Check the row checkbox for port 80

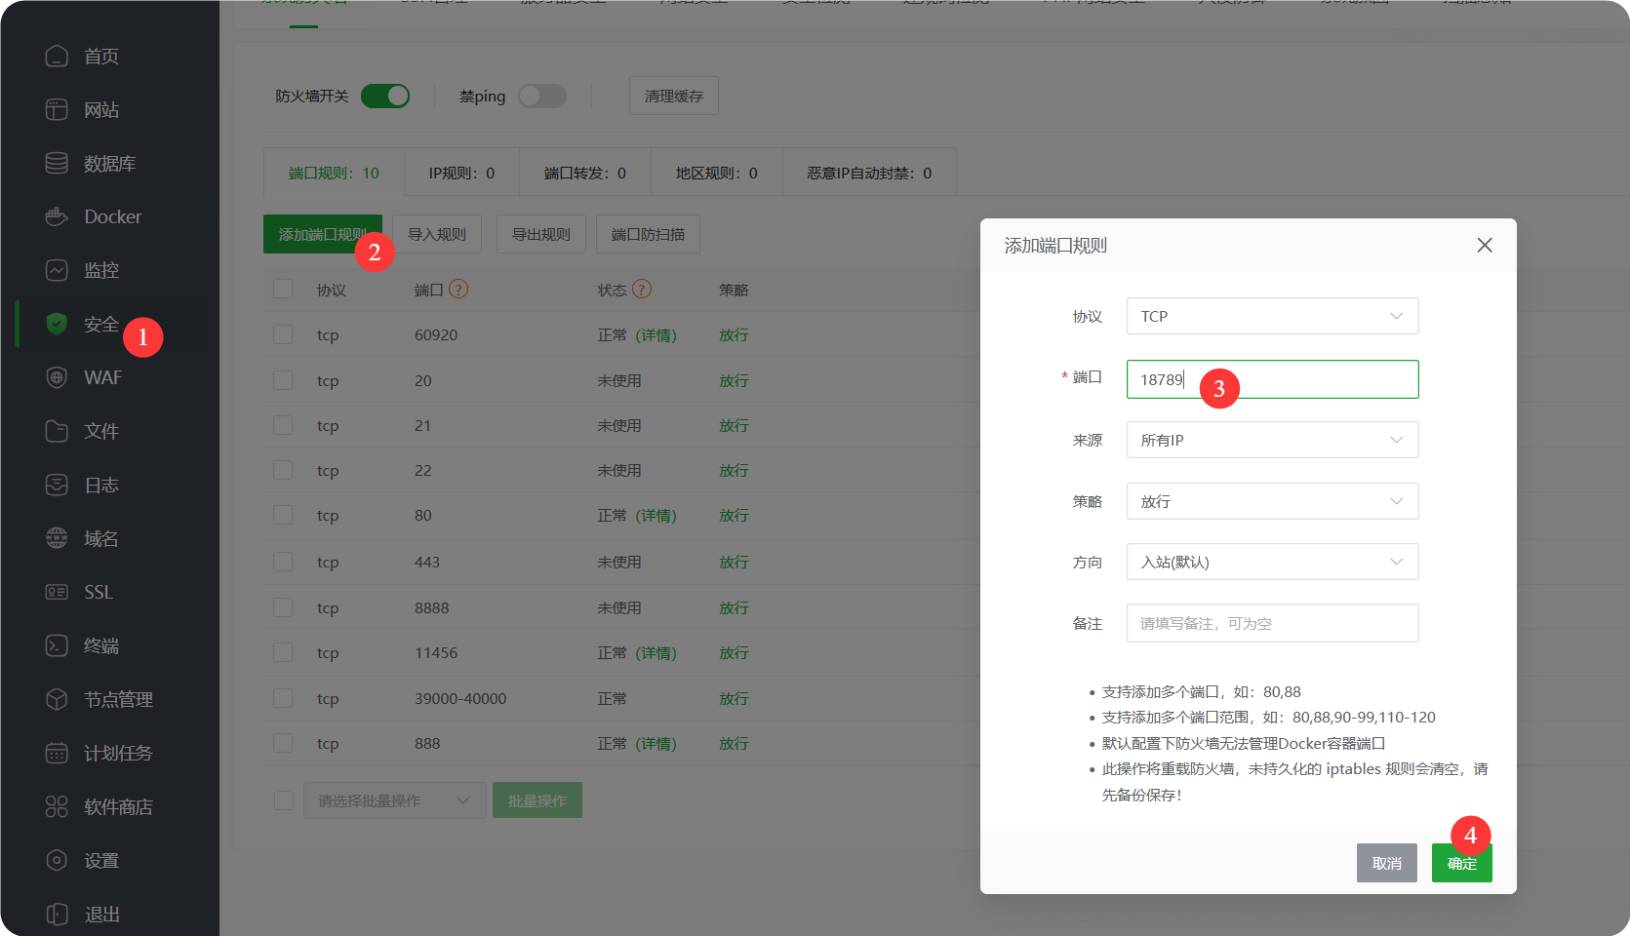(x=283, y=515)
